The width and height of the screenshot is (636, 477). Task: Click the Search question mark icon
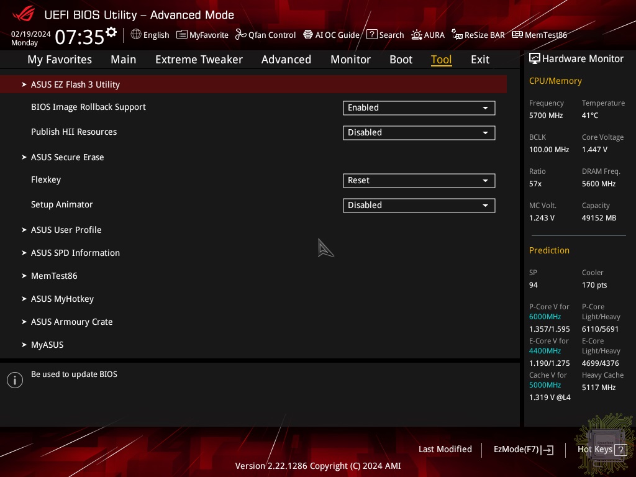pos(371,35)
